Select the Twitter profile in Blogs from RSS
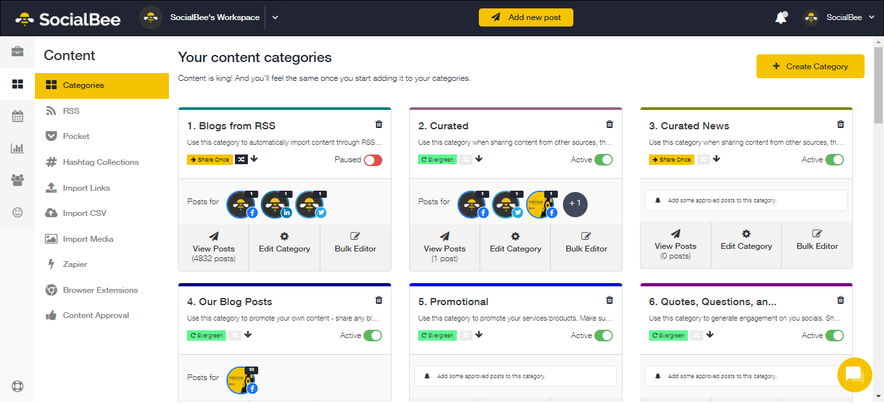This screenshot has width=884, height=404. coord(309,204)
